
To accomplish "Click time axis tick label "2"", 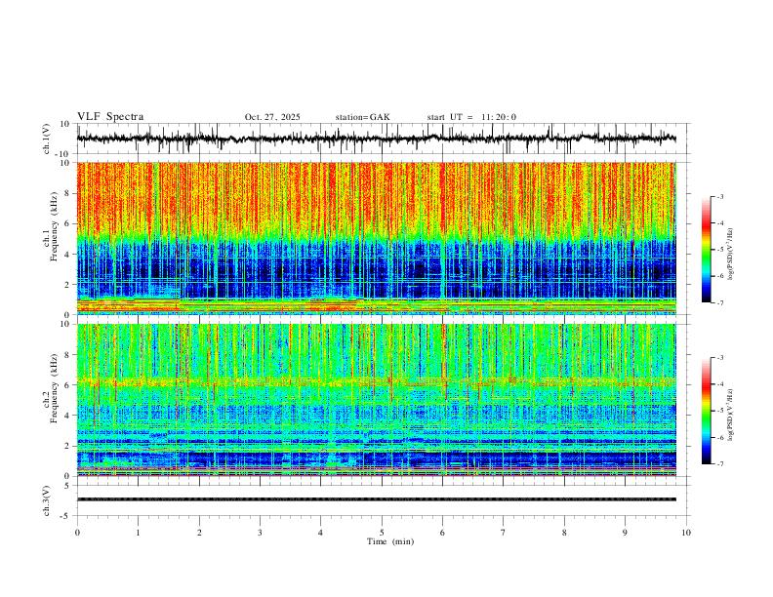I will [x=199, y=533].
